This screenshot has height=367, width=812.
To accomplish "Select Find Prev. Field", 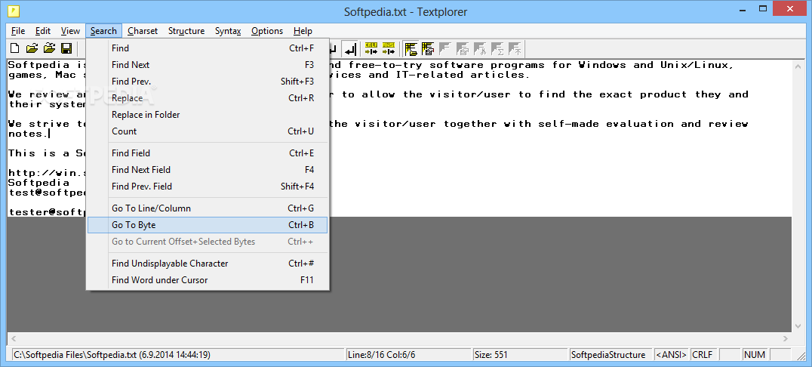I will click(208, 186).
